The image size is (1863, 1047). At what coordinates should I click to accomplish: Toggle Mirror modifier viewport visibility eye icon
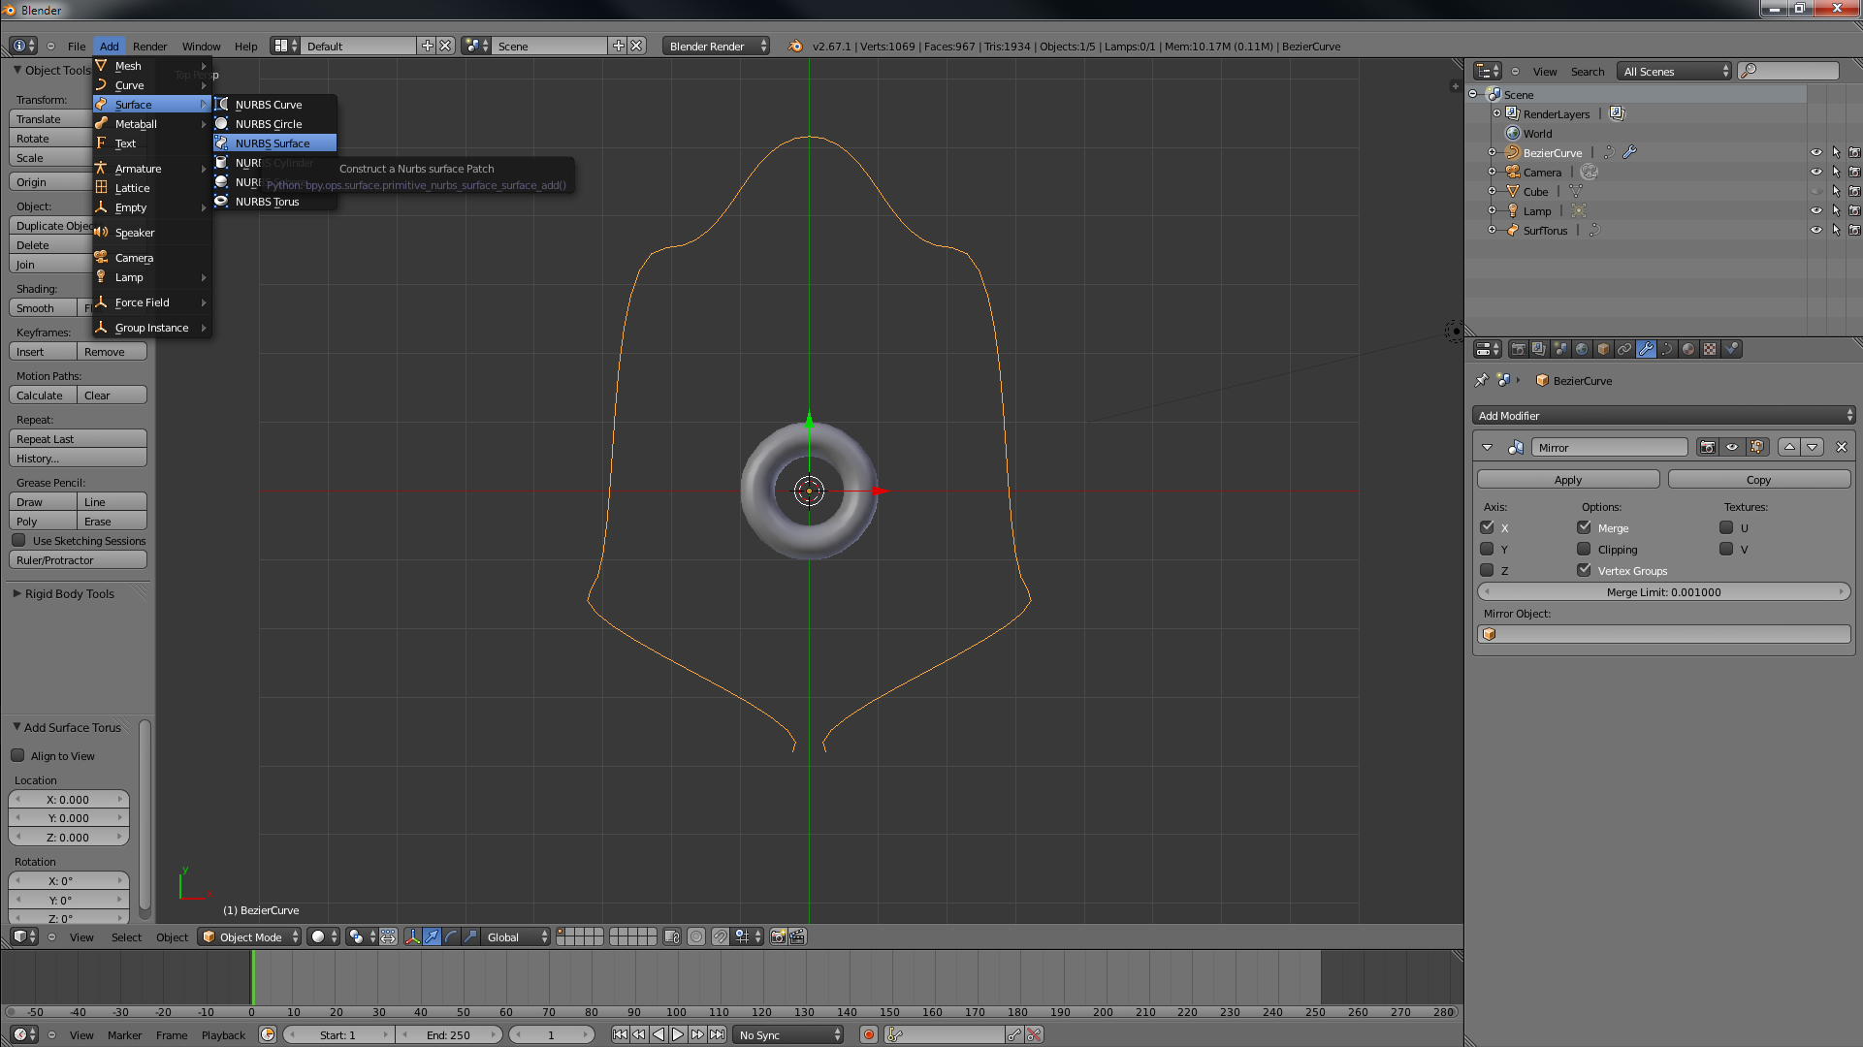tap(1732, 448)
